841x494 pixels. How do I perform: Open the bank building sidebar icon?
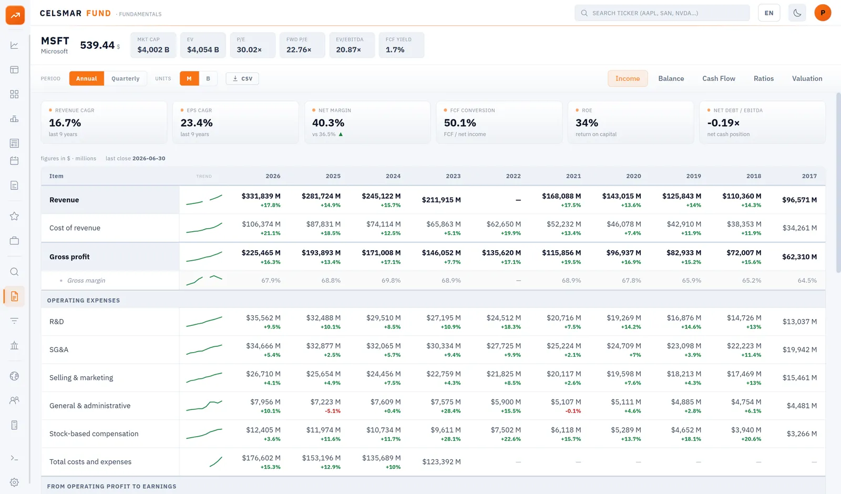pos(14,345)
